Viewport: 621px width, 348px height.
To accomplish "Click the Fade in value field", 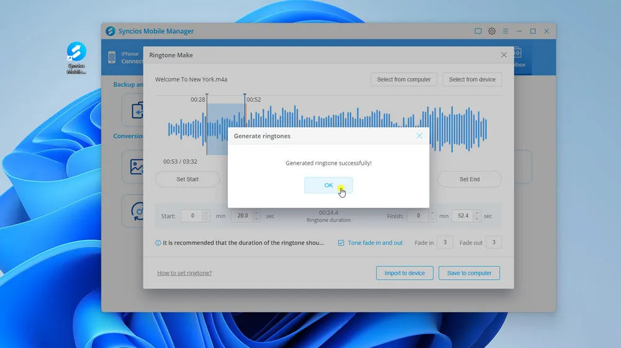I will coord(445,243).
